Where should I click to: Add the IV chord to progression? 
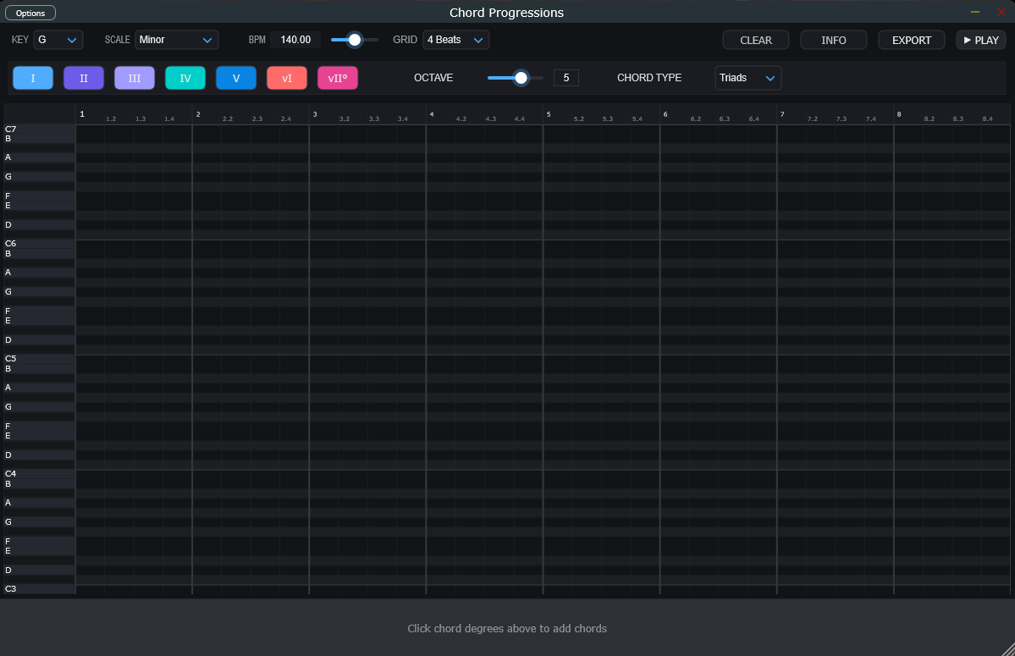tap(185, 78)
